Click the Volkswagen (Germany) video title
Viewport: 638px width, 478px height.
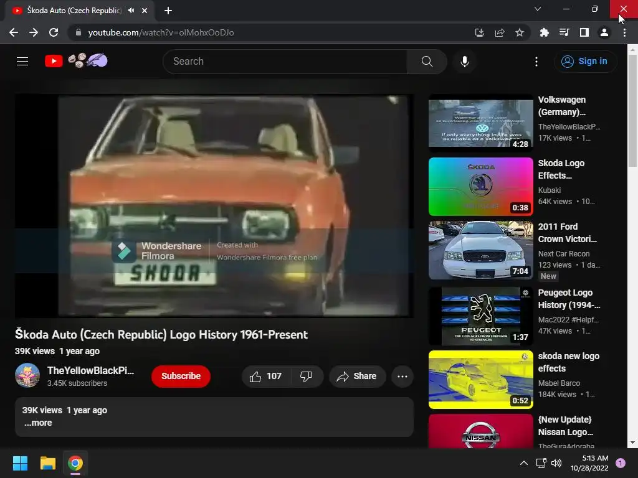[563, 106]
